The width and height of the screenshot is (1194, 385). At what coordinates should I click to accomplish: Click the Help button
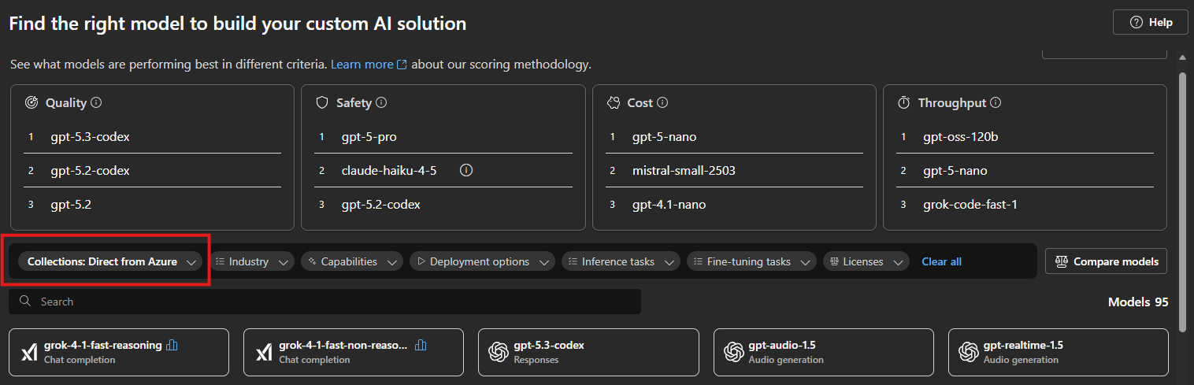click(x=1150, y=22)
